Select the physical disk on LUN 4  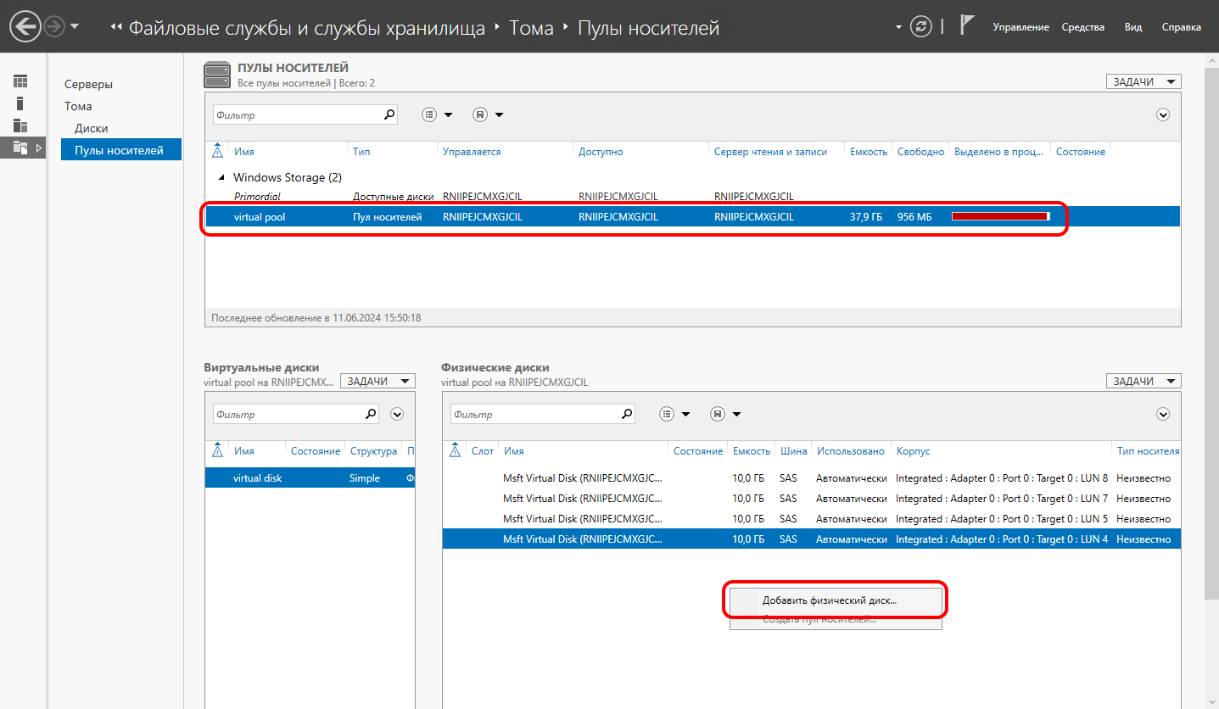[812, 539]
